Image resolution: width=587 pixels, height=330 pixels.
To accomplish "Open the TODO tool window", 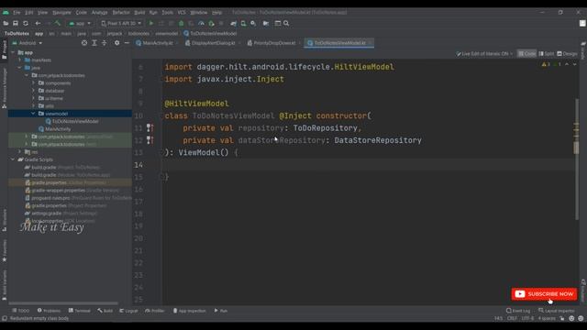I will point(20,311).
